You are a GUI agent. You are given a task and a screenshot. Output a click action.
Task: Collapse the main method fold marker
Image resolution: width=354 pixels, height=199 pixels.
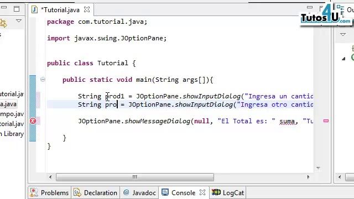pos(43,80)
